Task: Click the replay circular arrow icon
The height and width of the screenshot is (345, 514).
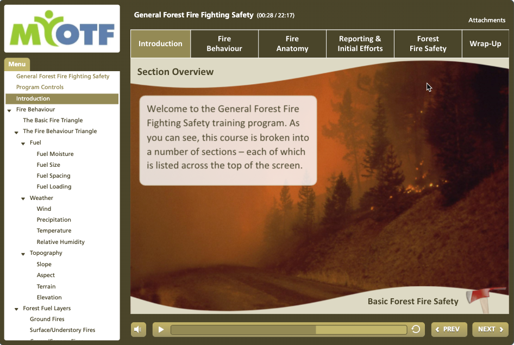Action: (x=416, y=329)
